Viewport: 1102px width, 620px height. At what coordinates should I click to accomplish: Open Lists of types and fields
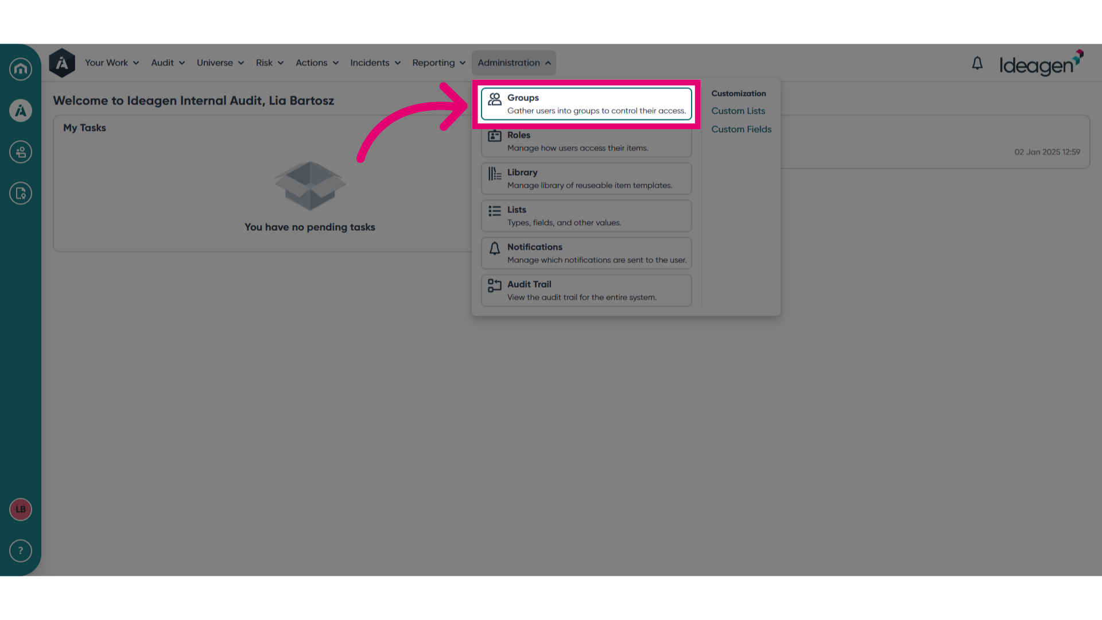coord(587,216)
